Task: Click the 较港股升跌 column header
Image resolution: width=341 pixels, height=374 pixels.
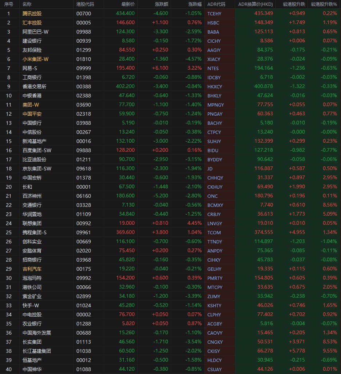Action: (x=294, y=4)
